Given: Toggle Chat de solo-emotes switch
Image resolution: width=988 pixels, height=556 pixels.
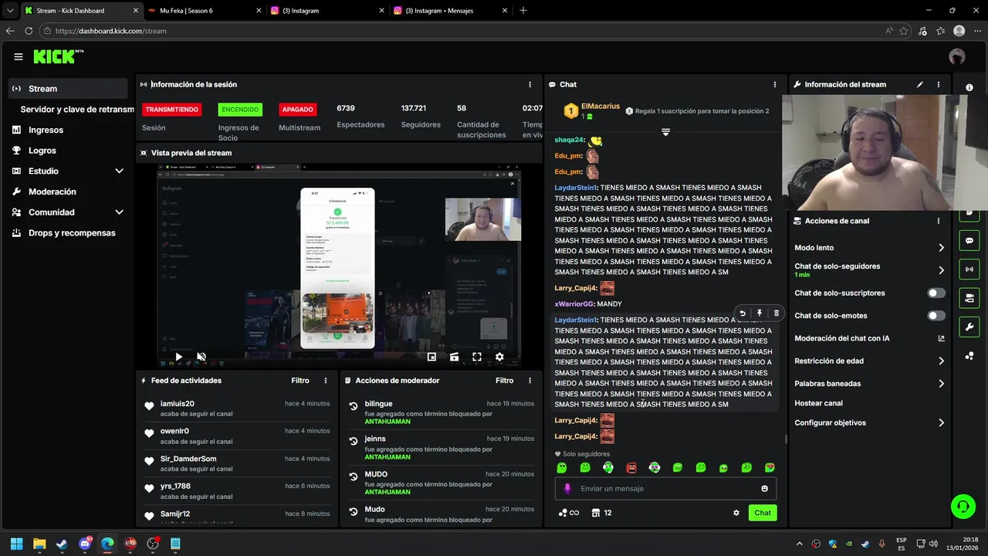Looking at the screenshot, I should (936, 315).
